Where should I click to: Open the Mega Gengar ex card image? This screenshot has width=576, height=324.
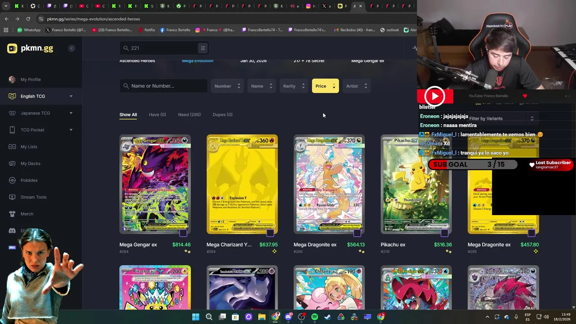point(155,184)
